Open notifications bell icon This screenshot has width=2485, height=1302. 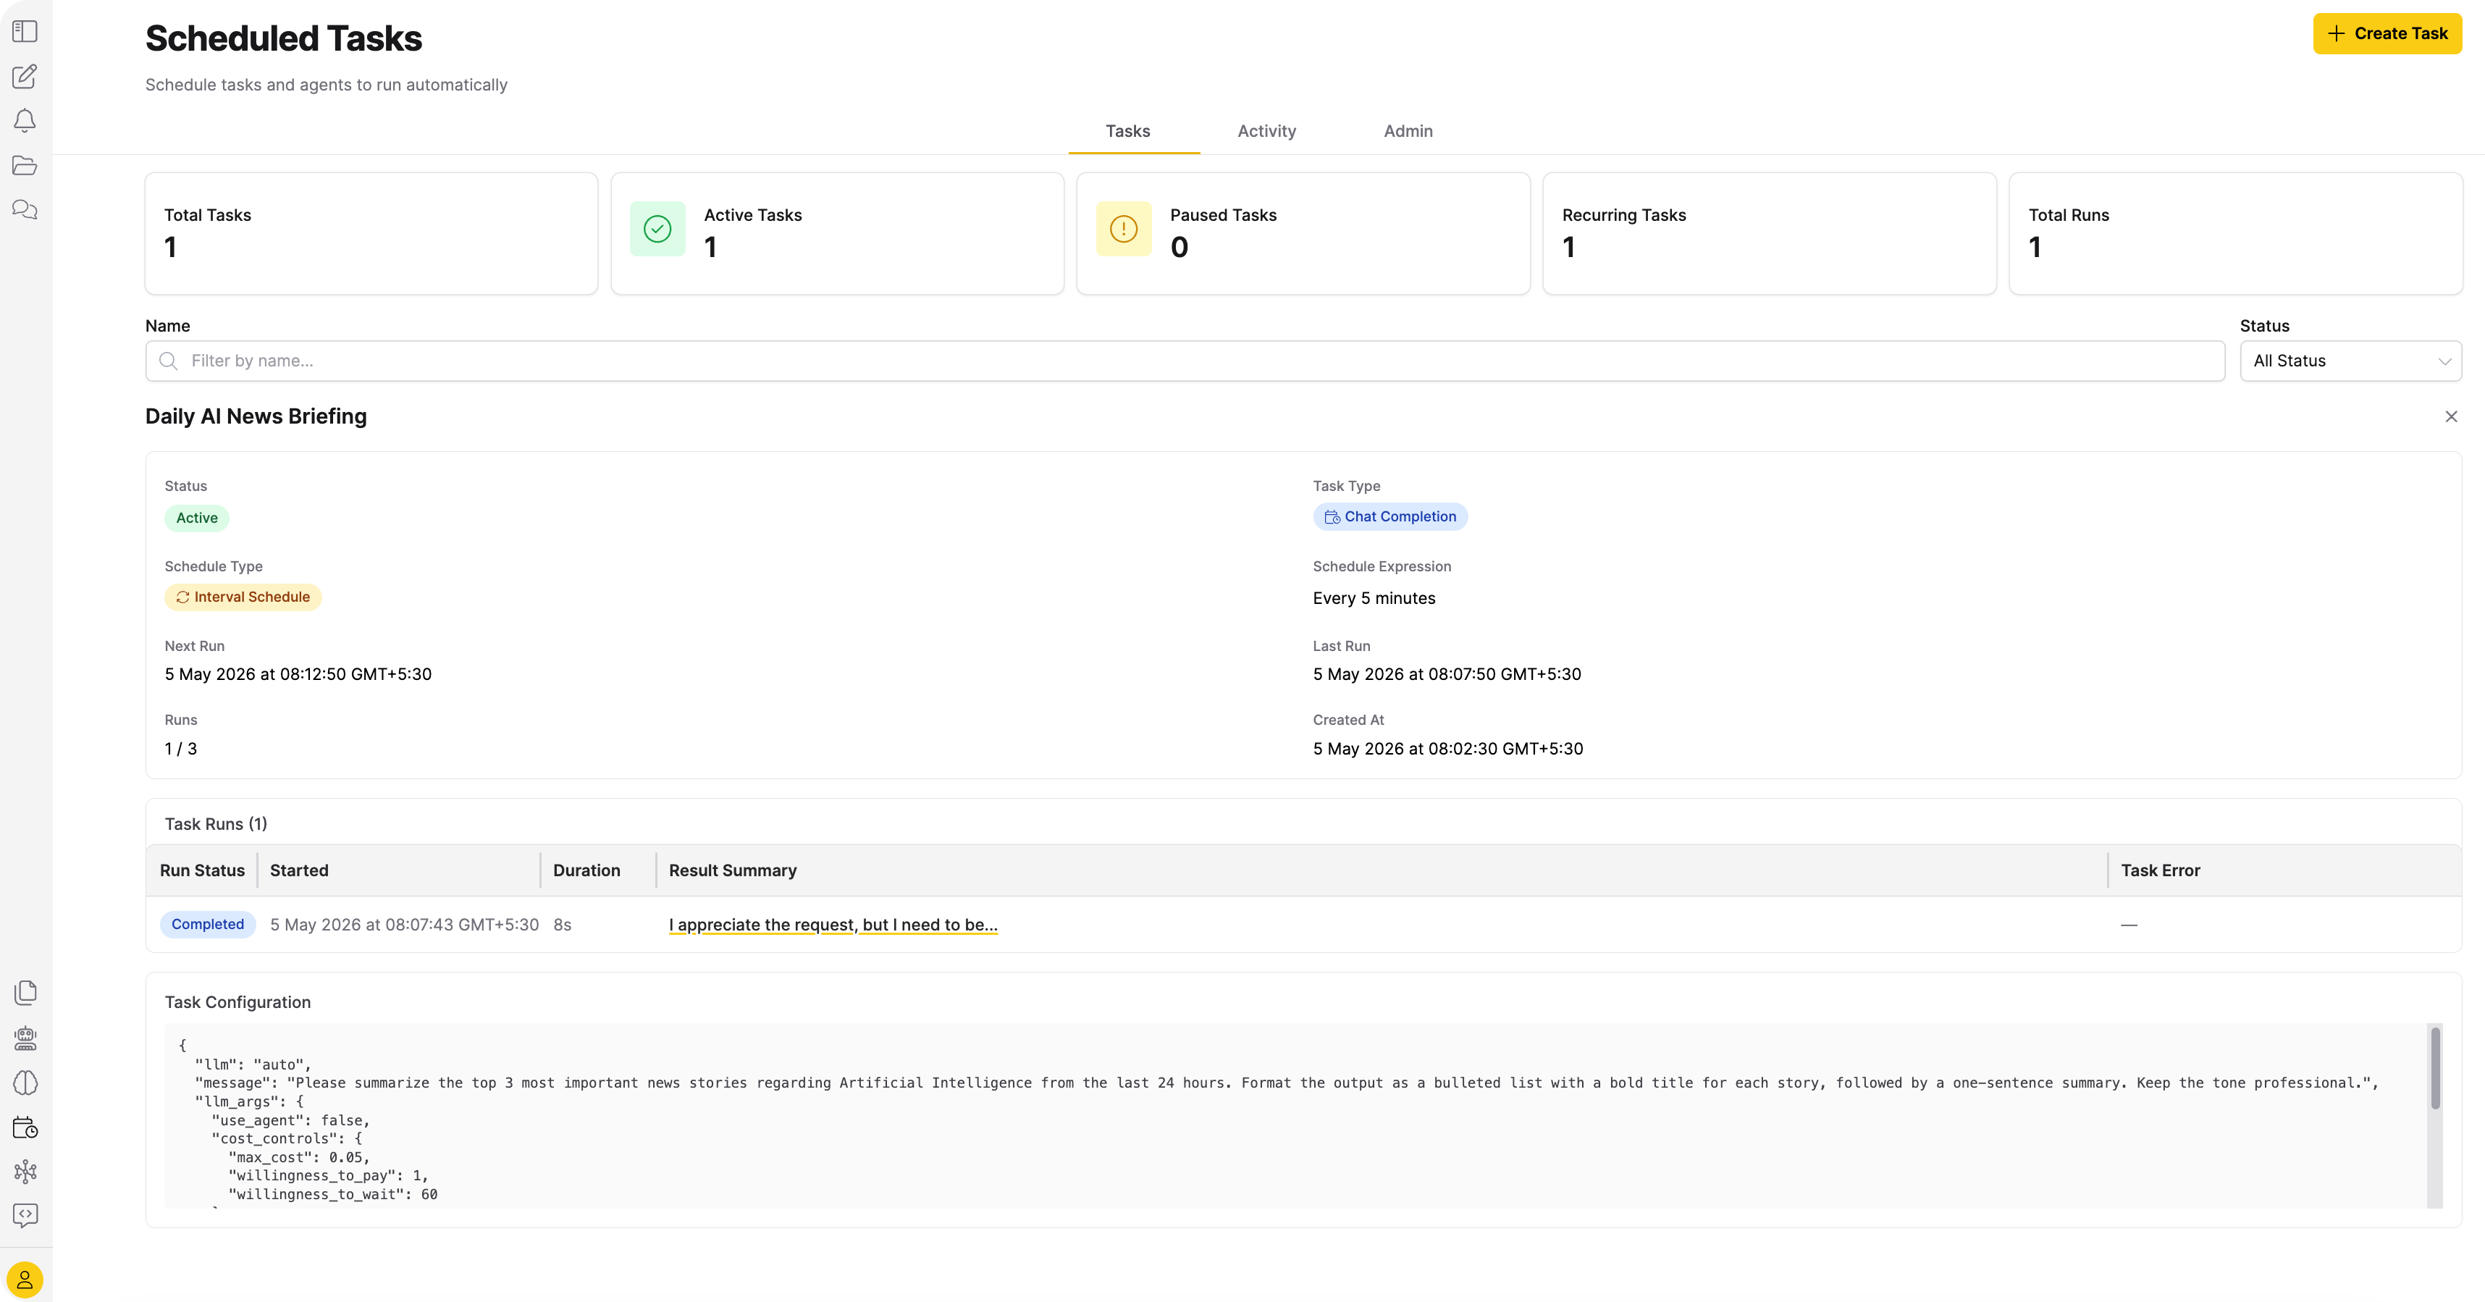click(25, 120)
